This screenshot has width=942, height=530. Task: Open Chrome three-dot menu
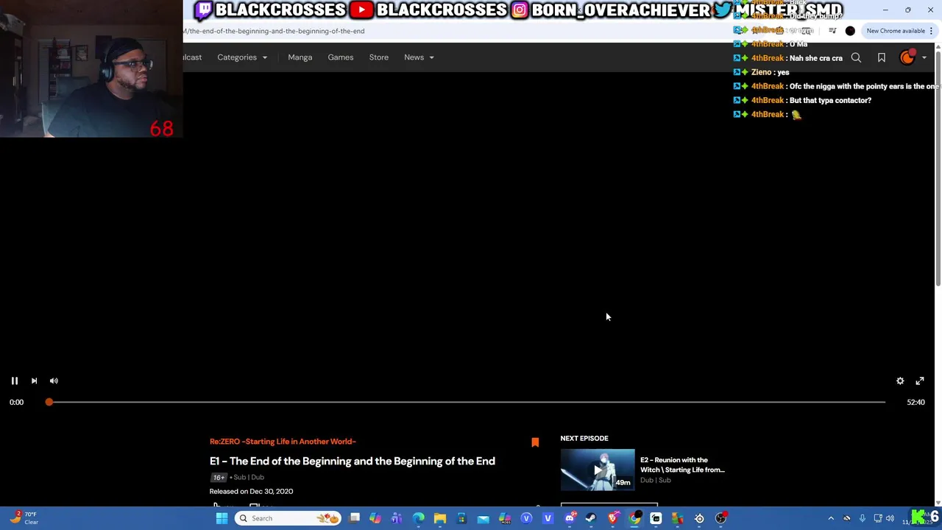pyautogui.click(x=931, y=31)
